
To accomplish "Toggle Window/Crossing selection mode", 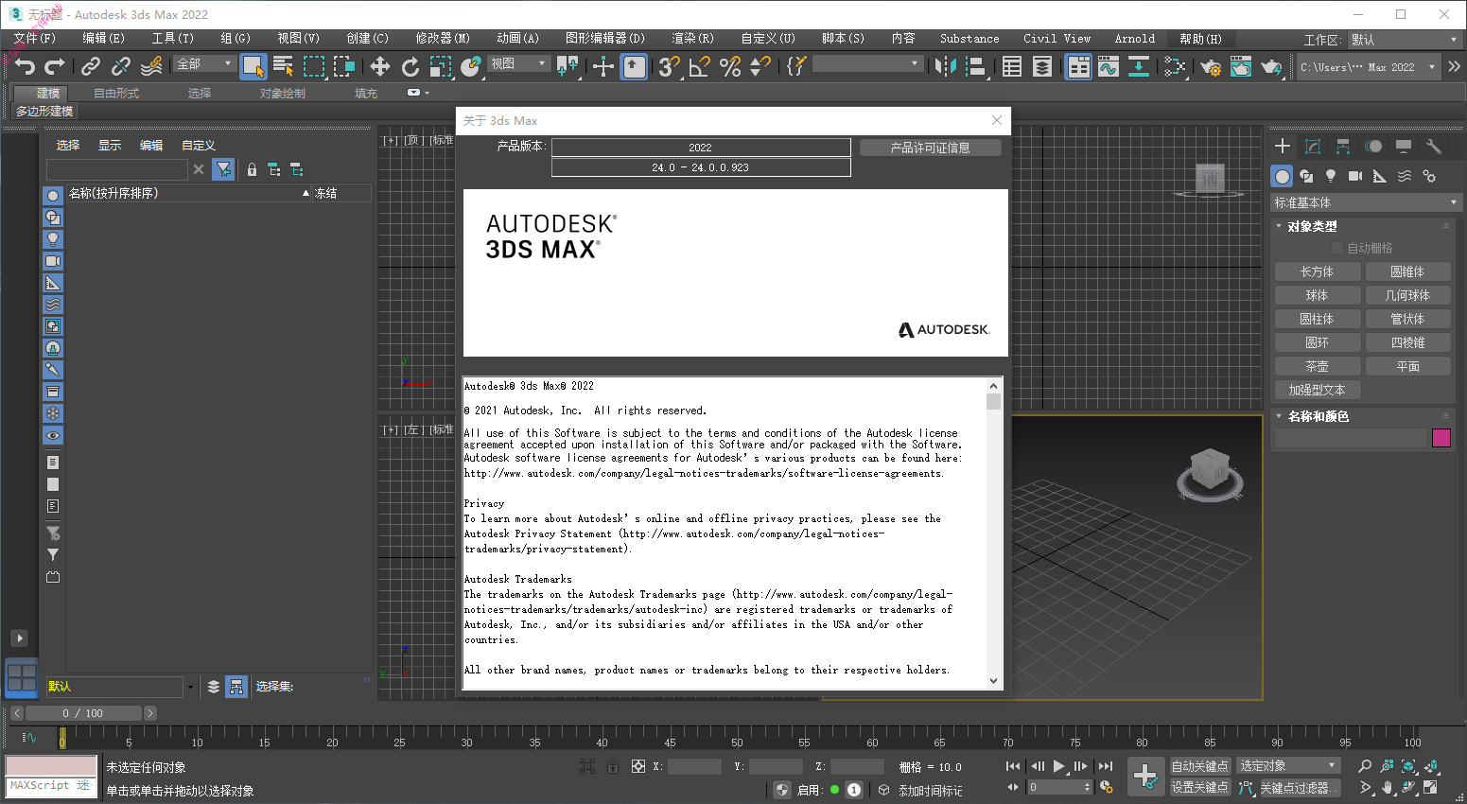I will coord(344,66).
